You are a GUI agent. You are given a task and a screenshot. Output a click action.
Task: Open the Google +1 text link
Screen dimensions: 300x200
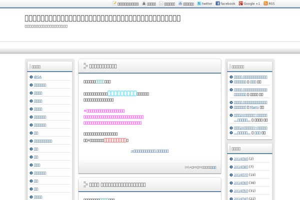[252, 3]
